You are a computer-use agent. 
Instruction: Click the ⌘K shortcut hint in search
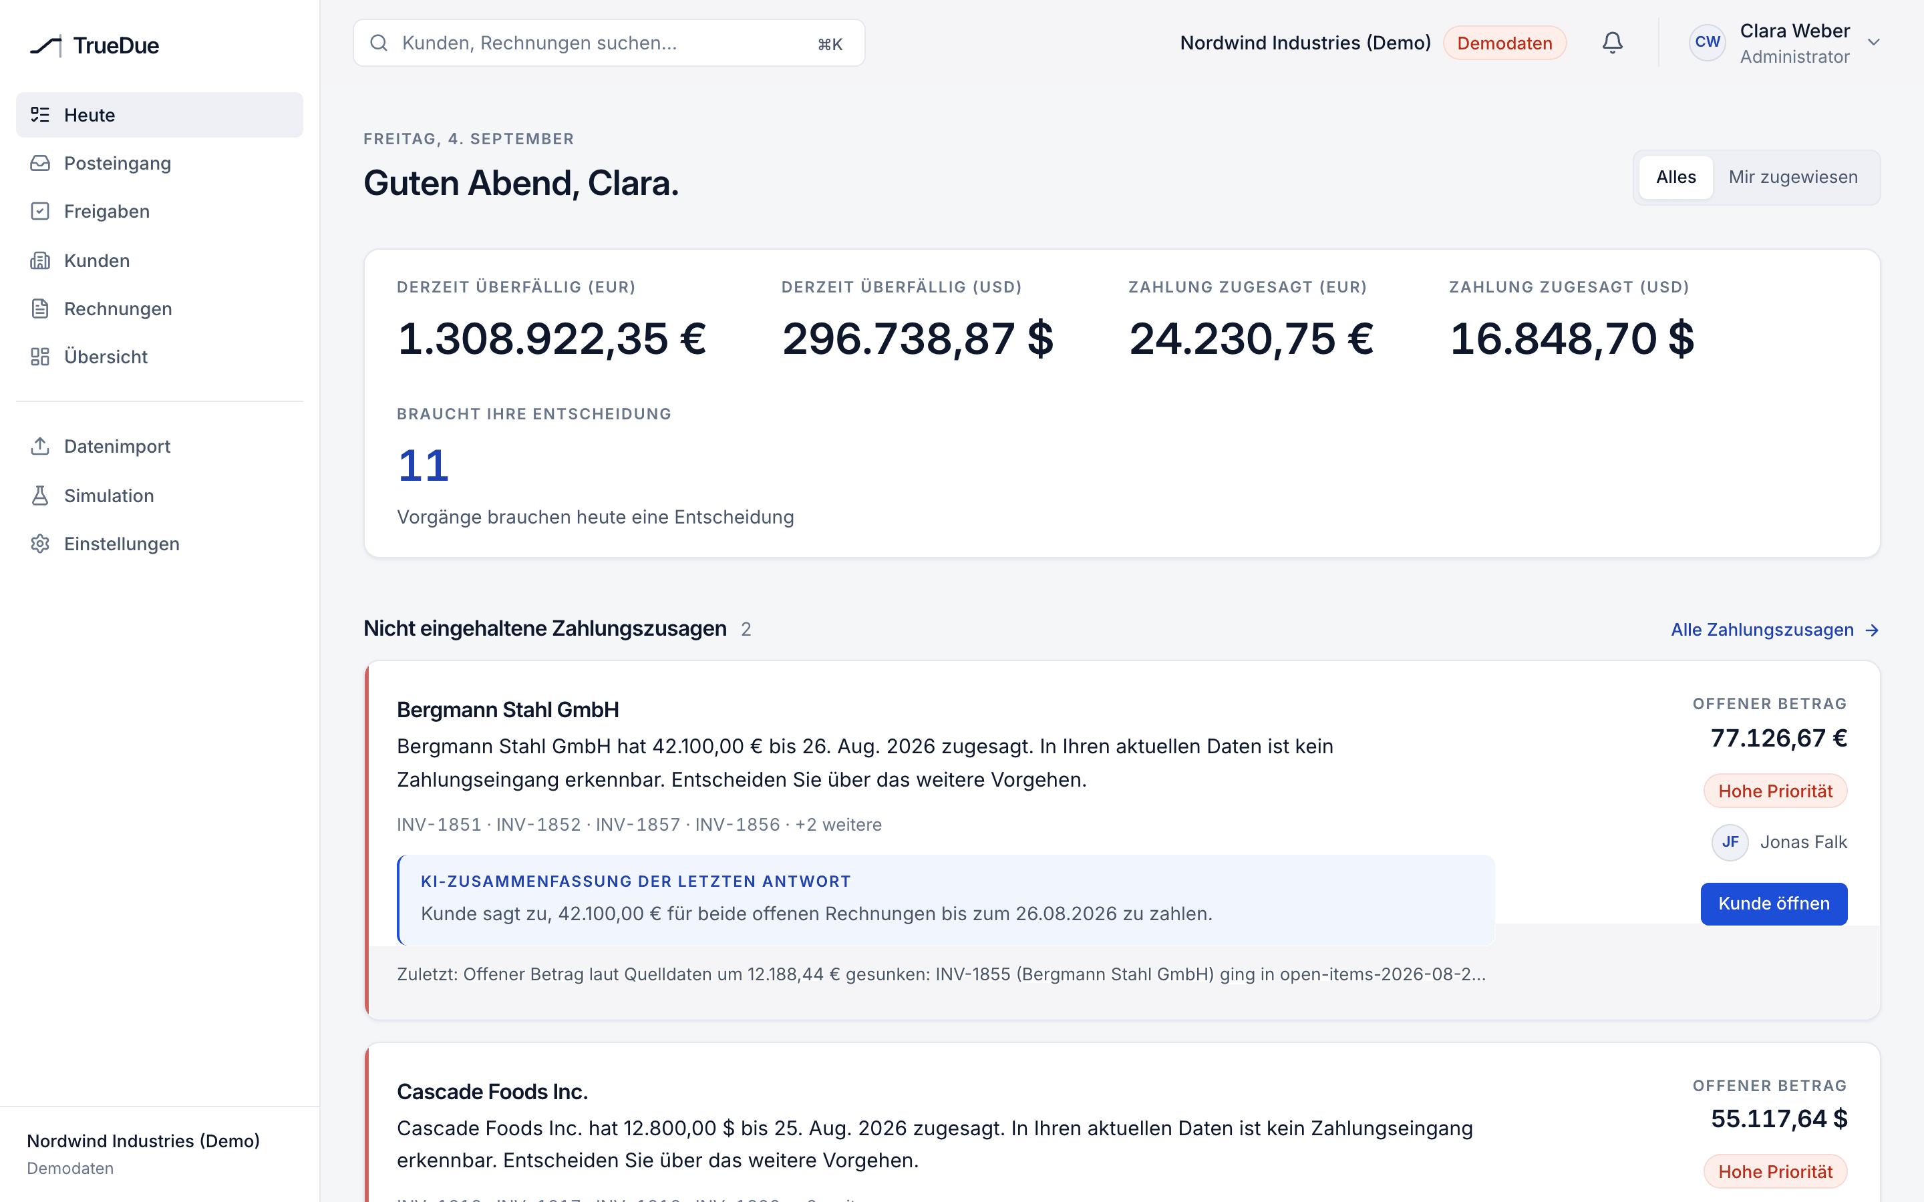click(x=830, y=43)
